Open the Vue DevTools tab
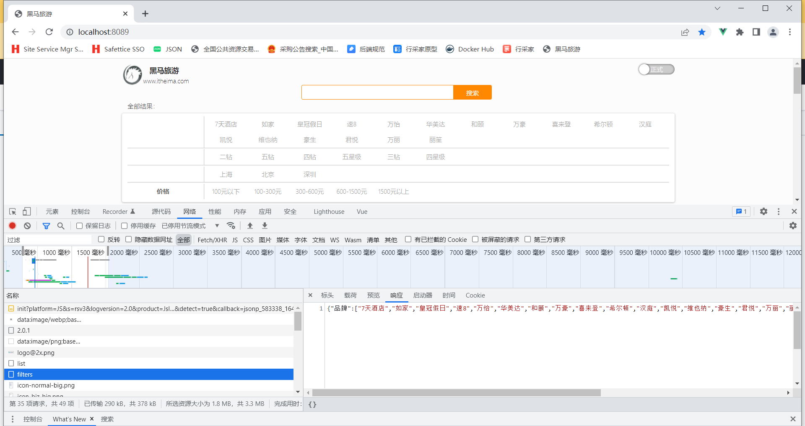The height and width of the screenshot is (426, 805). pos(362,211)
